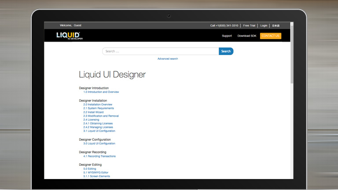Switch to the Japanese language link
Image resolution: width=338 pixels, height=190 pixels.
coord(276,26)
